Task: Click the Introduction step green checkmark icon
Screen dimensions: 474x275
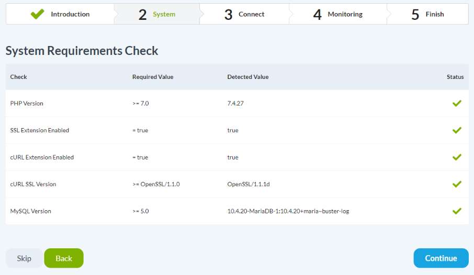Action: pyautogui.click(x=37, y=14)
